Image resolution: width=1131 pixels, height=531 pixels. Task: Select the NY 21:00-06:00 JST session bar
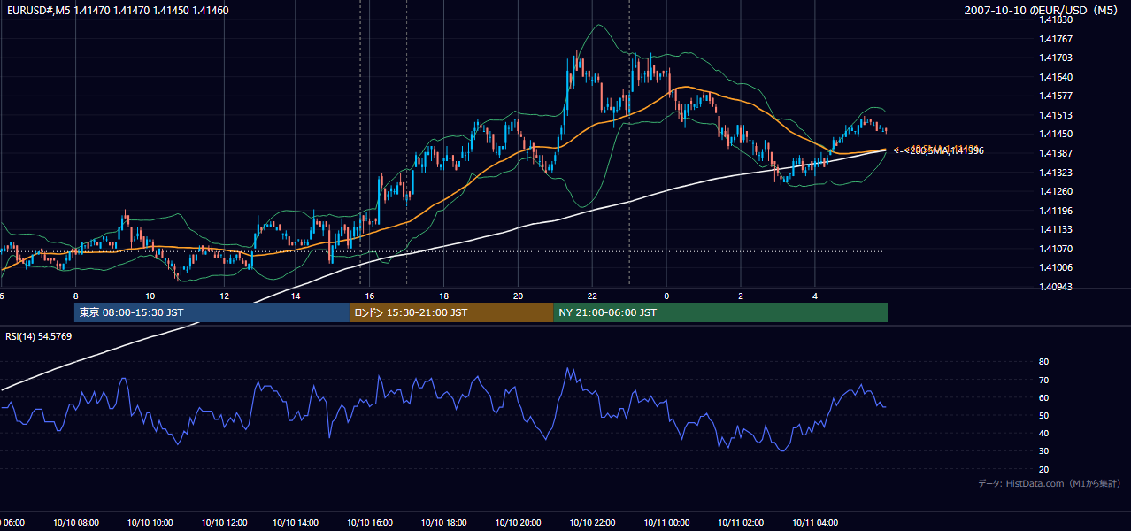[x=720, y=312]
